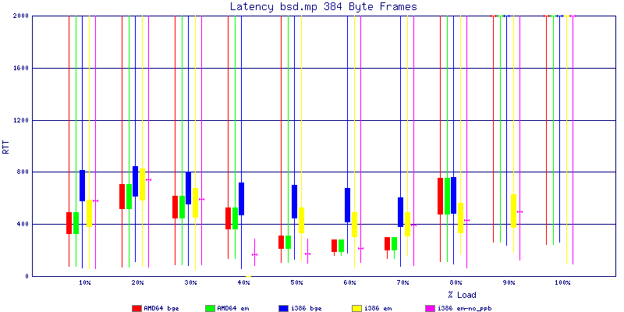Select the "AMD64 em" legend label
The width and height of the screenshot is (624, 312).
click(233, 308)
